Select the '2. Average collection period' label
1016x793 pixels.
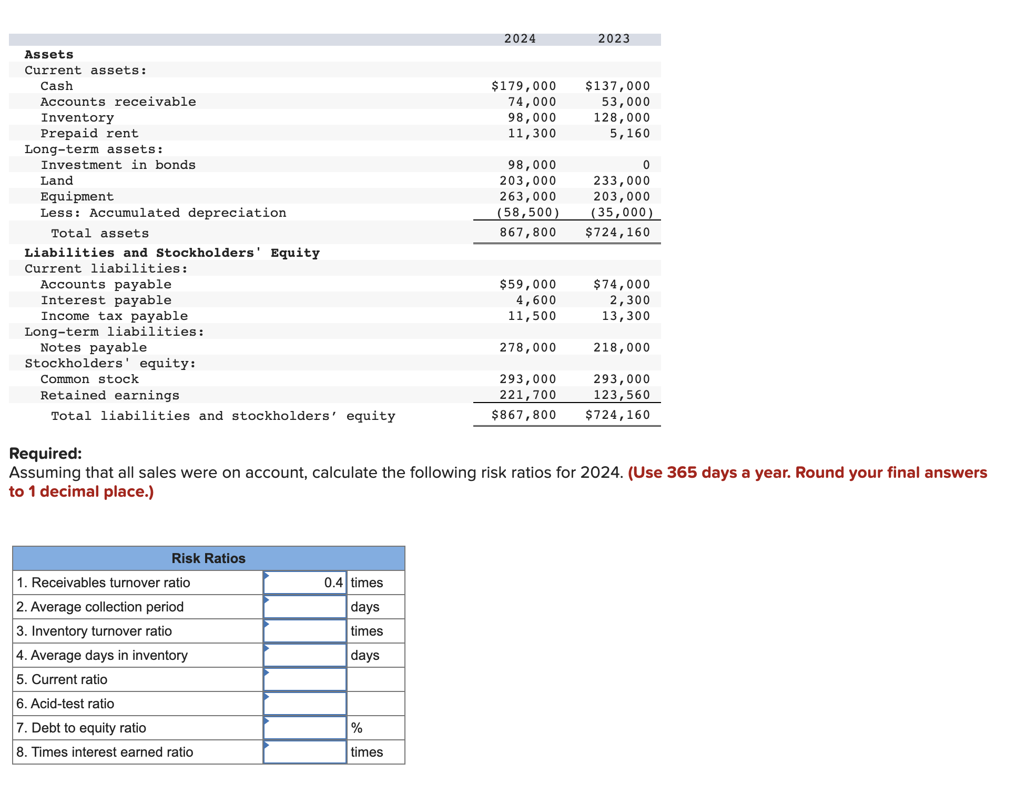[100, 607]
